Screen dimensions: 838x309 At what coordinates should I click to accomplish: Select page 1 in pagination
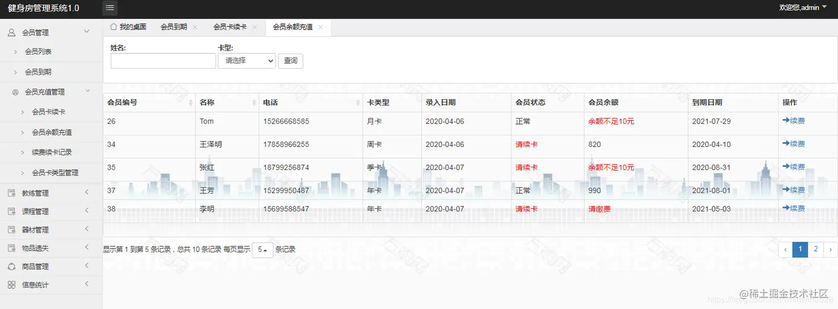click(x=800, y=250)
